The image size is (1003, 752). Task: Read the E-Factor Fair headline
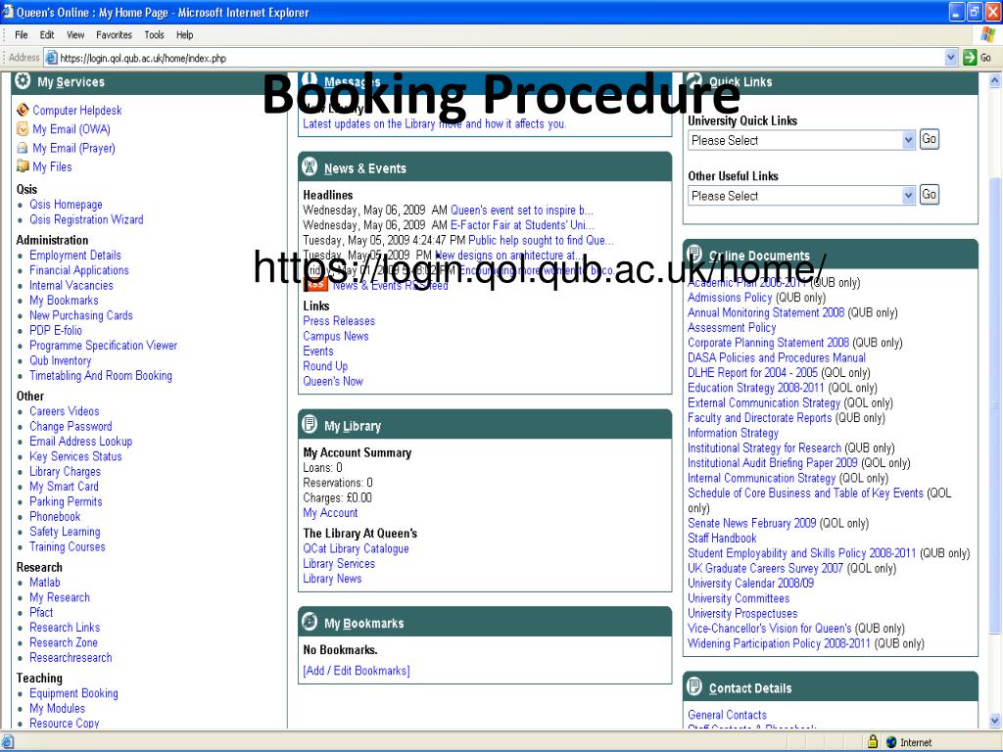pyautogui.click(x=522, y=225)
